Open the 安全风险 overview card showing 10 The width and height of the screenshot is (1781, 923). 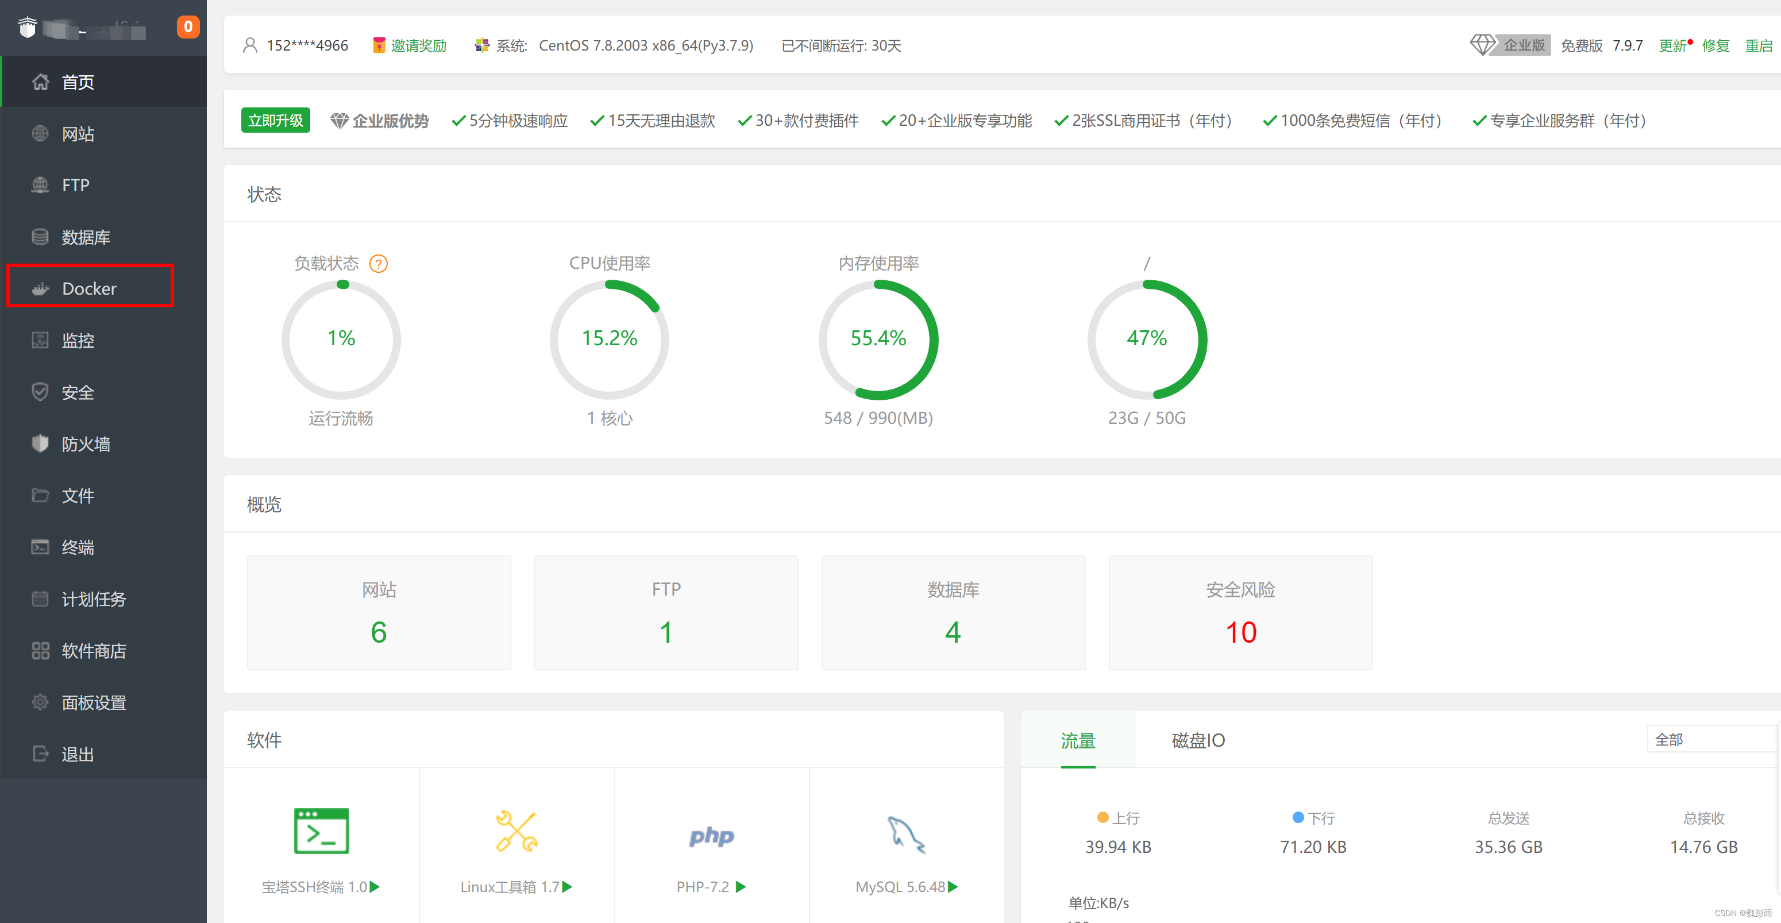(1240, 612)
